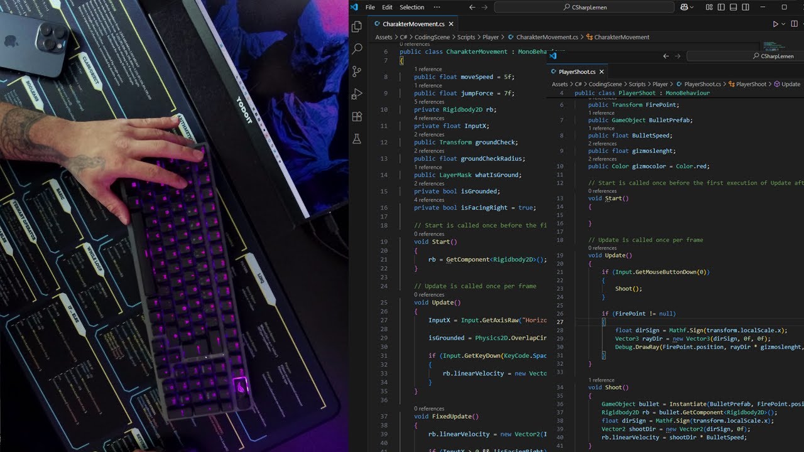Open the Copilot chat icon
This screenshot has width=804, height=452.
[685, 7]
